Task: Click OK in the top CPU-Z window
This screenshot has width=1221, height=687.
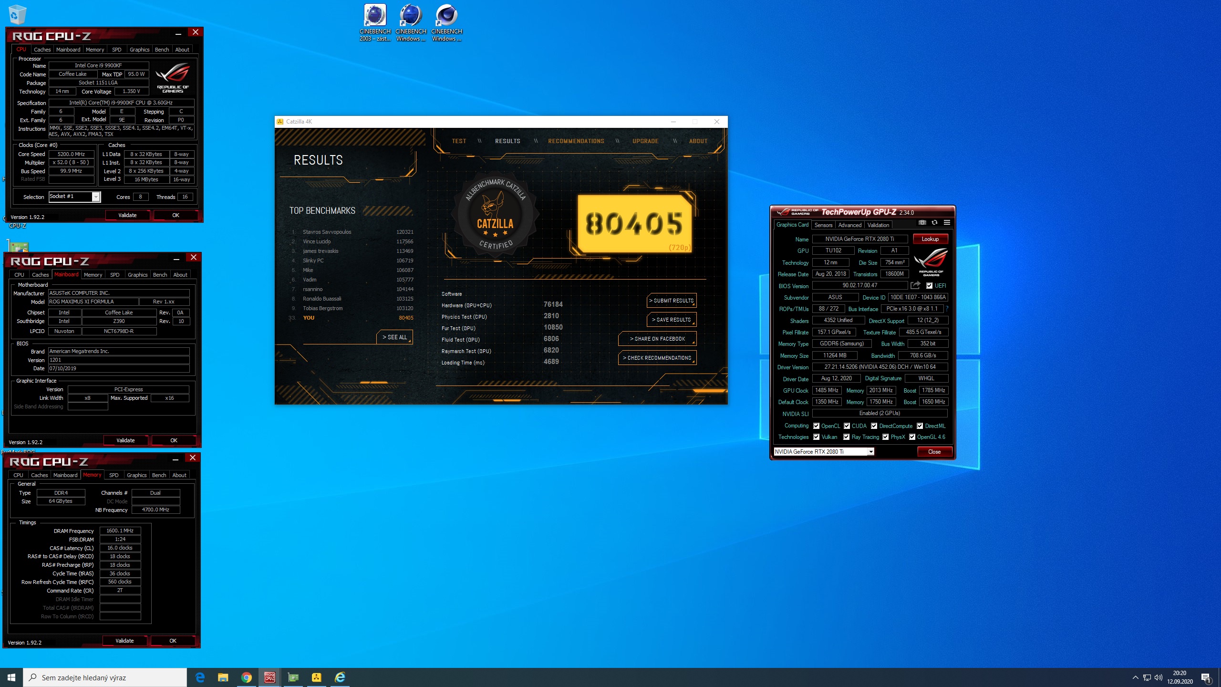Action: tap(176, 215)
